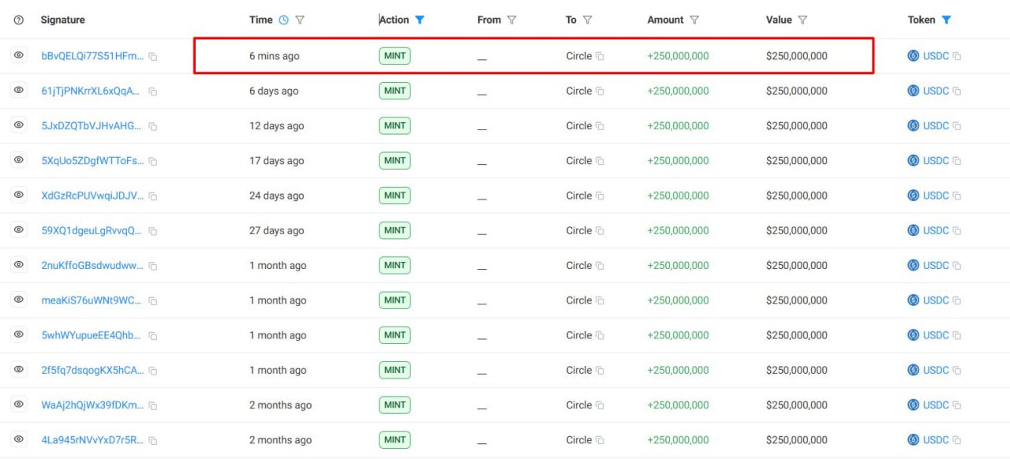This screenshot has width=1010, height=459.
Task: Open the active Token column filter
Action: pos(946,20)
